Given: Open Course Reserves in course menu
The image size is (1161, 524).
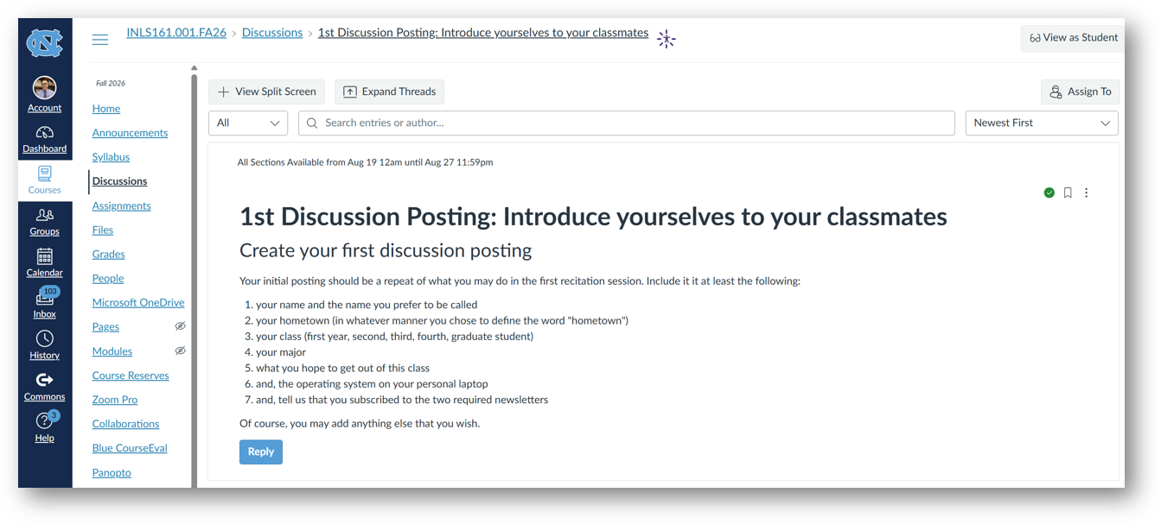Looking at the screenshot, I should (131, 376).
